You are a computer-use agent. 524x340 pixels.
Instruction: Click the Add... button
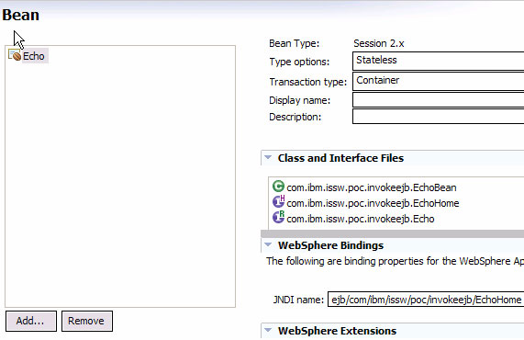31,321
